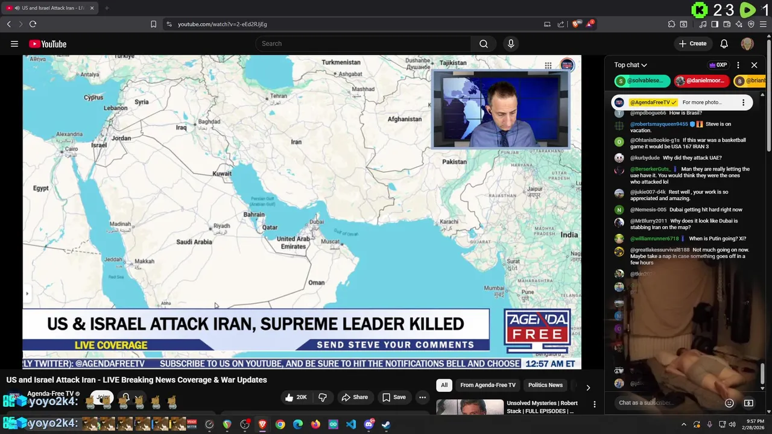Open the media control music note
The image size is (772, 434).
click(703, 24)
